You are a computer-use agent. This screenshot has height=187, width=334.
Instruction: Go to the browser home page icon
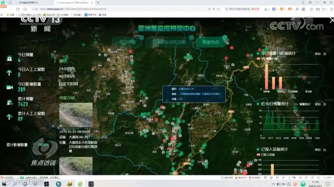25,9
